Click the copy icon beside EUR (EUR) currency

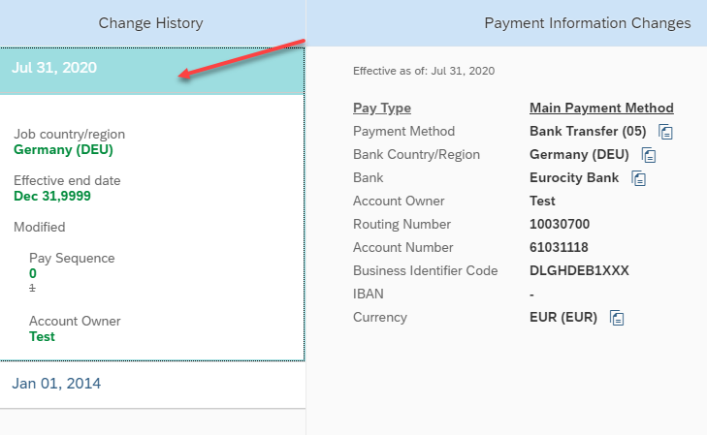point(617,318)
